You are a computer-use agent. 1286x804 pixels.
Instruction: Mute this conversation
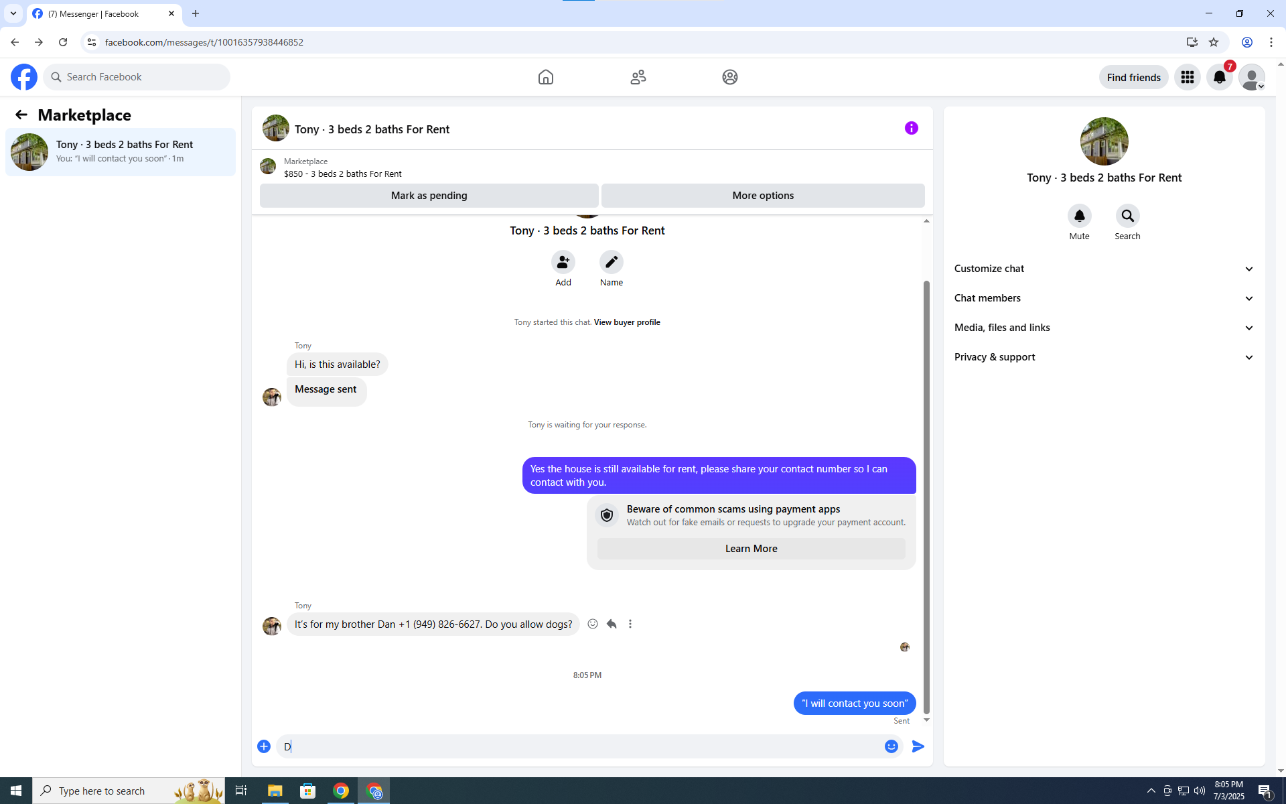[x=1079, y=216]
